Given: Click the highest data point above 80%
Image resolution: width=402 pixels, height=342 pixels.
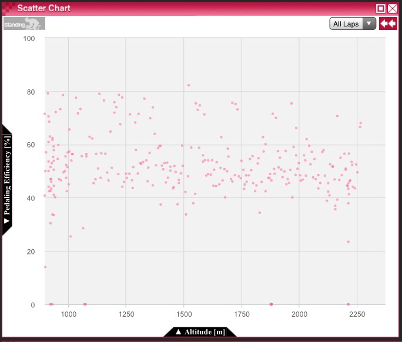Looking at the screenshot, I should coord(189,85).
